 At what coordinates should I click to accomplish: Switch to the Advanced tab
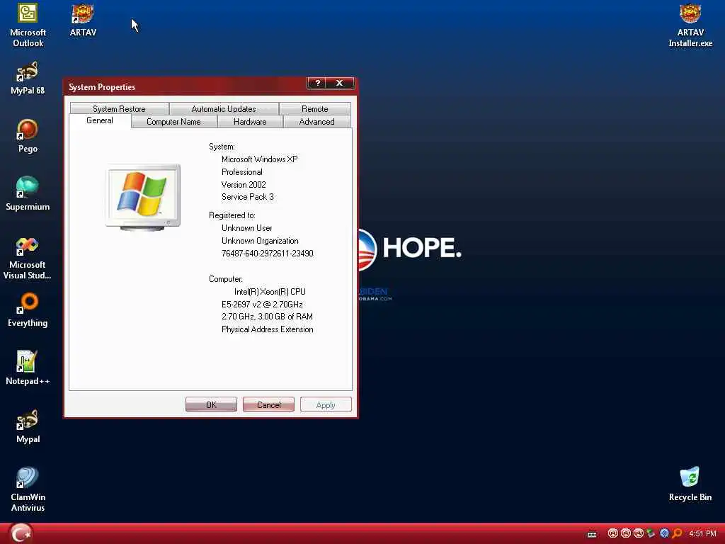point(316,122)
